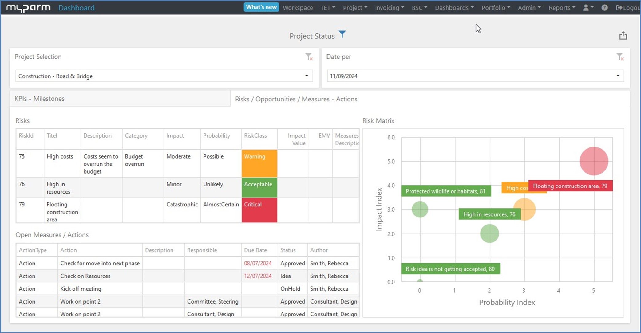Screen dimensions: 641x333
Task: Click the export/share icon at top right
Action: 623,36
